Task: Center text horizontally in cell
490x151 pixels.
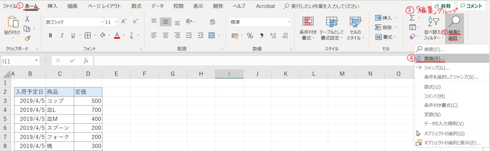Action: coord(165,35)
